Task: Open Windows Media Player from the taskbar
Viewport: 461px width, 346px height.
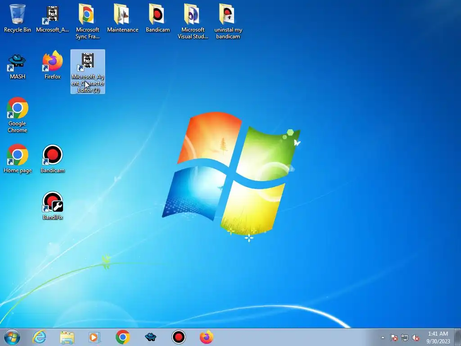Action: [x=95, y=337]
